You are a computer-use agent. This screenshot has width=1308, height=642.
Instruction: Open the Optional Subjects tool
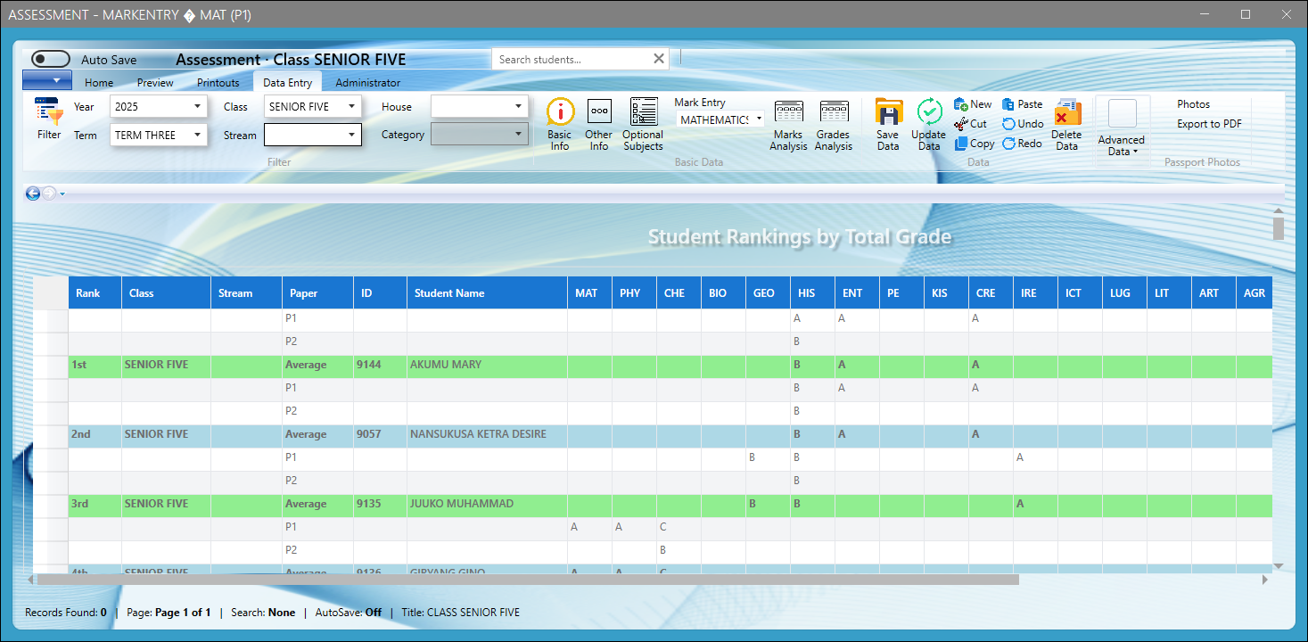(643, 125)
